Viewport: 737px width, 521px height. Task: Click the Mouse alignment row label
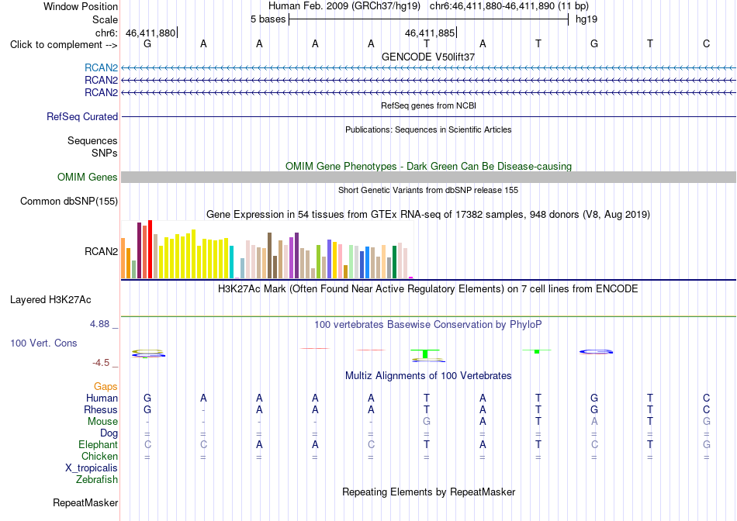102,422
